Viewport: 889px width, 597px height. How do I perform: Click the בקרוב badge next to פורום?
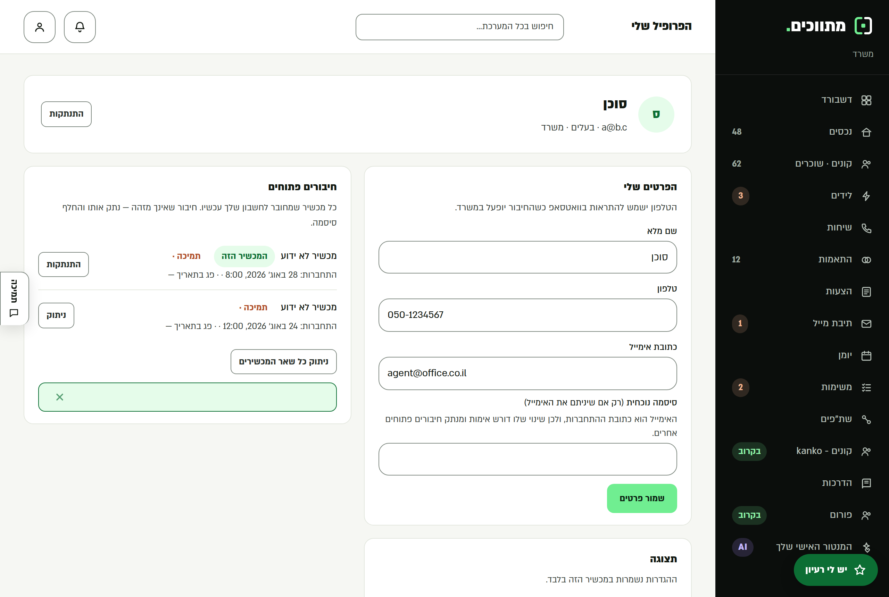[x=749, y=515]
